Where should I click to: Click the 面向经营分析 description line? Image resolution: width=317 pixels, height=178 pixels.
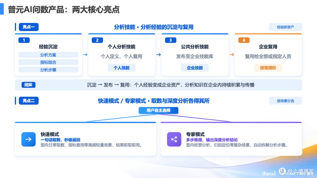237,145
